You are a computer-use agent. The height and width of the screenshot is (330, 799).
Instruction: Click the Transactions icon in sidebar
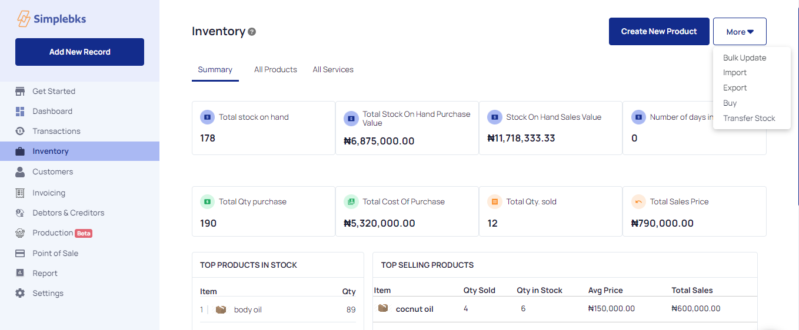[20, 131]
